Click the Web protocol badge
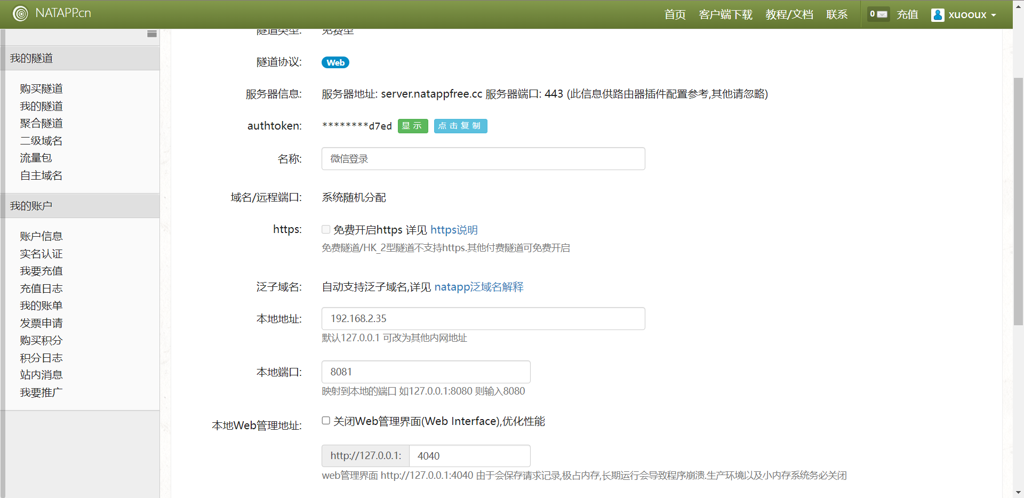The height and width of the screenshot is (498, 1024). 335,62
